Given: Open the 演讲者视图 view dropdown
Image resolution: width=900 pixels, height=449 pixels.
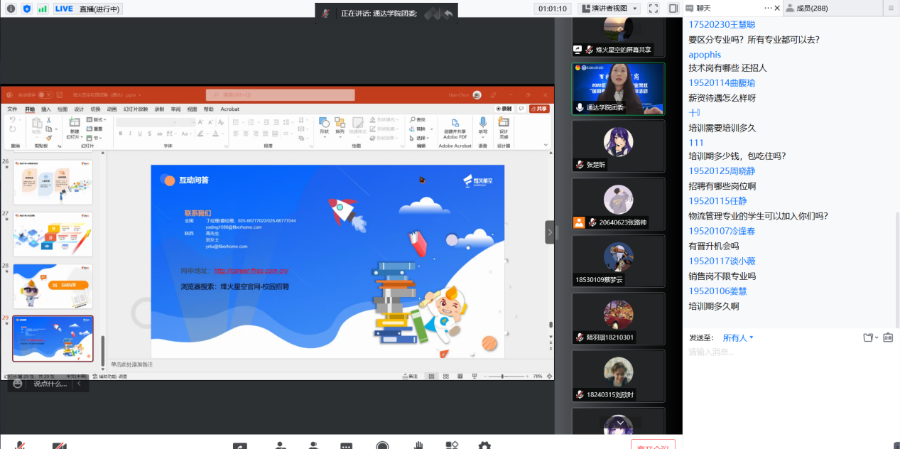Looking at the screenshot, I should [x=609, y=9].
